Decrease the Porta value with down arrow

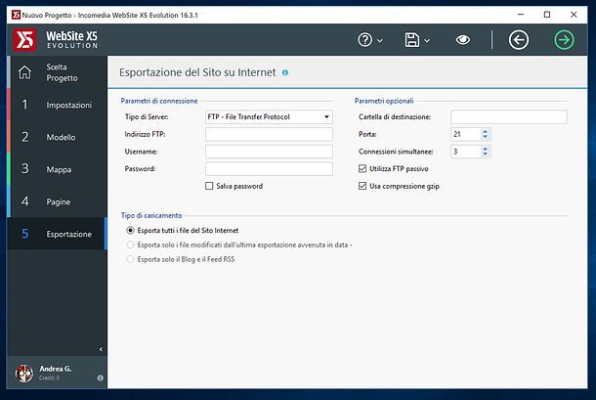[x=485, y=137]
